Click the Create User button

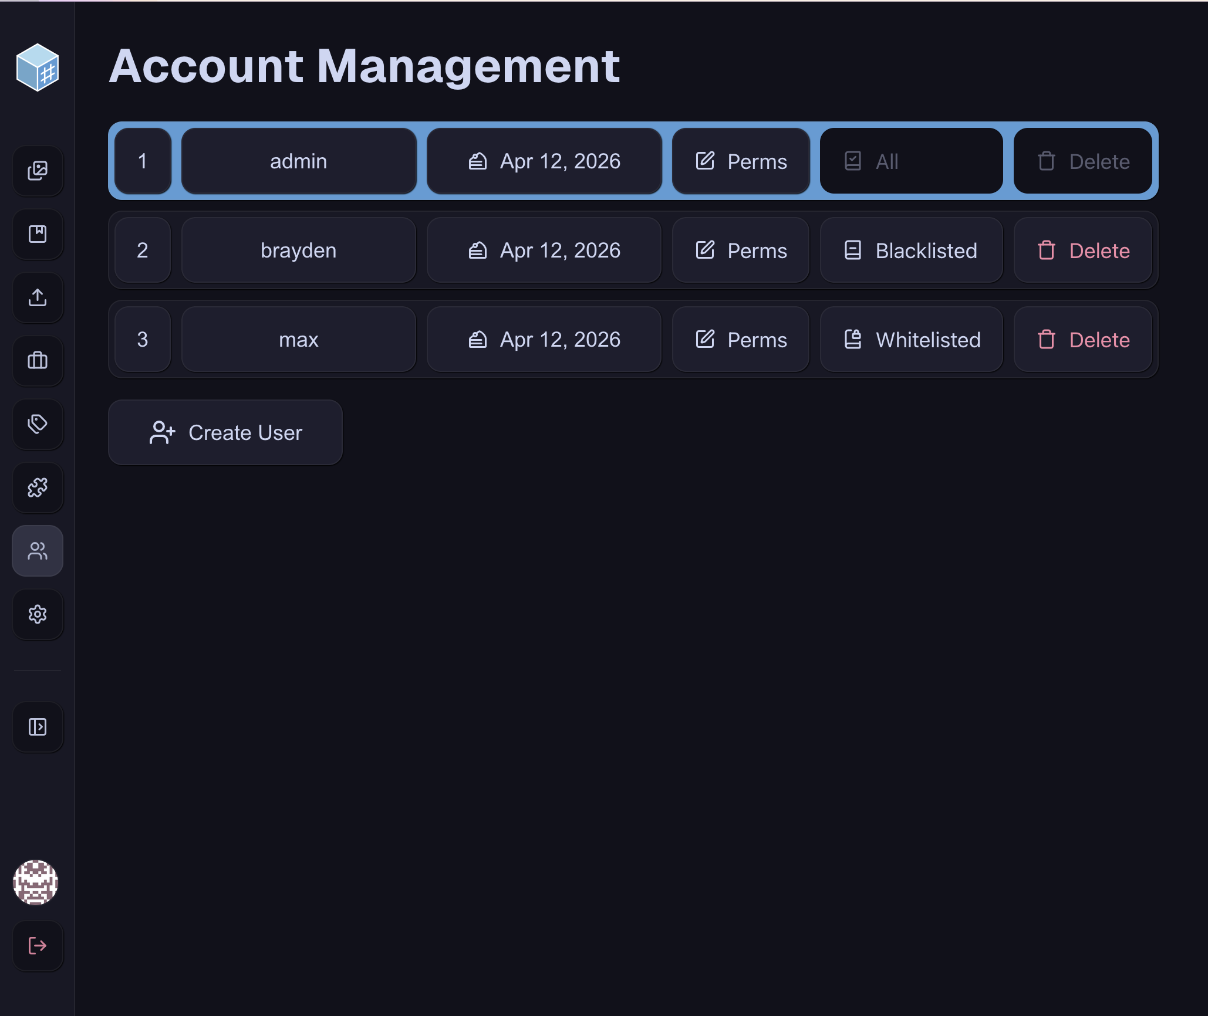225,432
